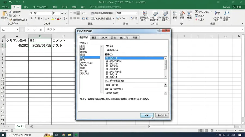Click the Increase Decimal icon
Viewport: 245px width, 137px height.
[132, 18]
